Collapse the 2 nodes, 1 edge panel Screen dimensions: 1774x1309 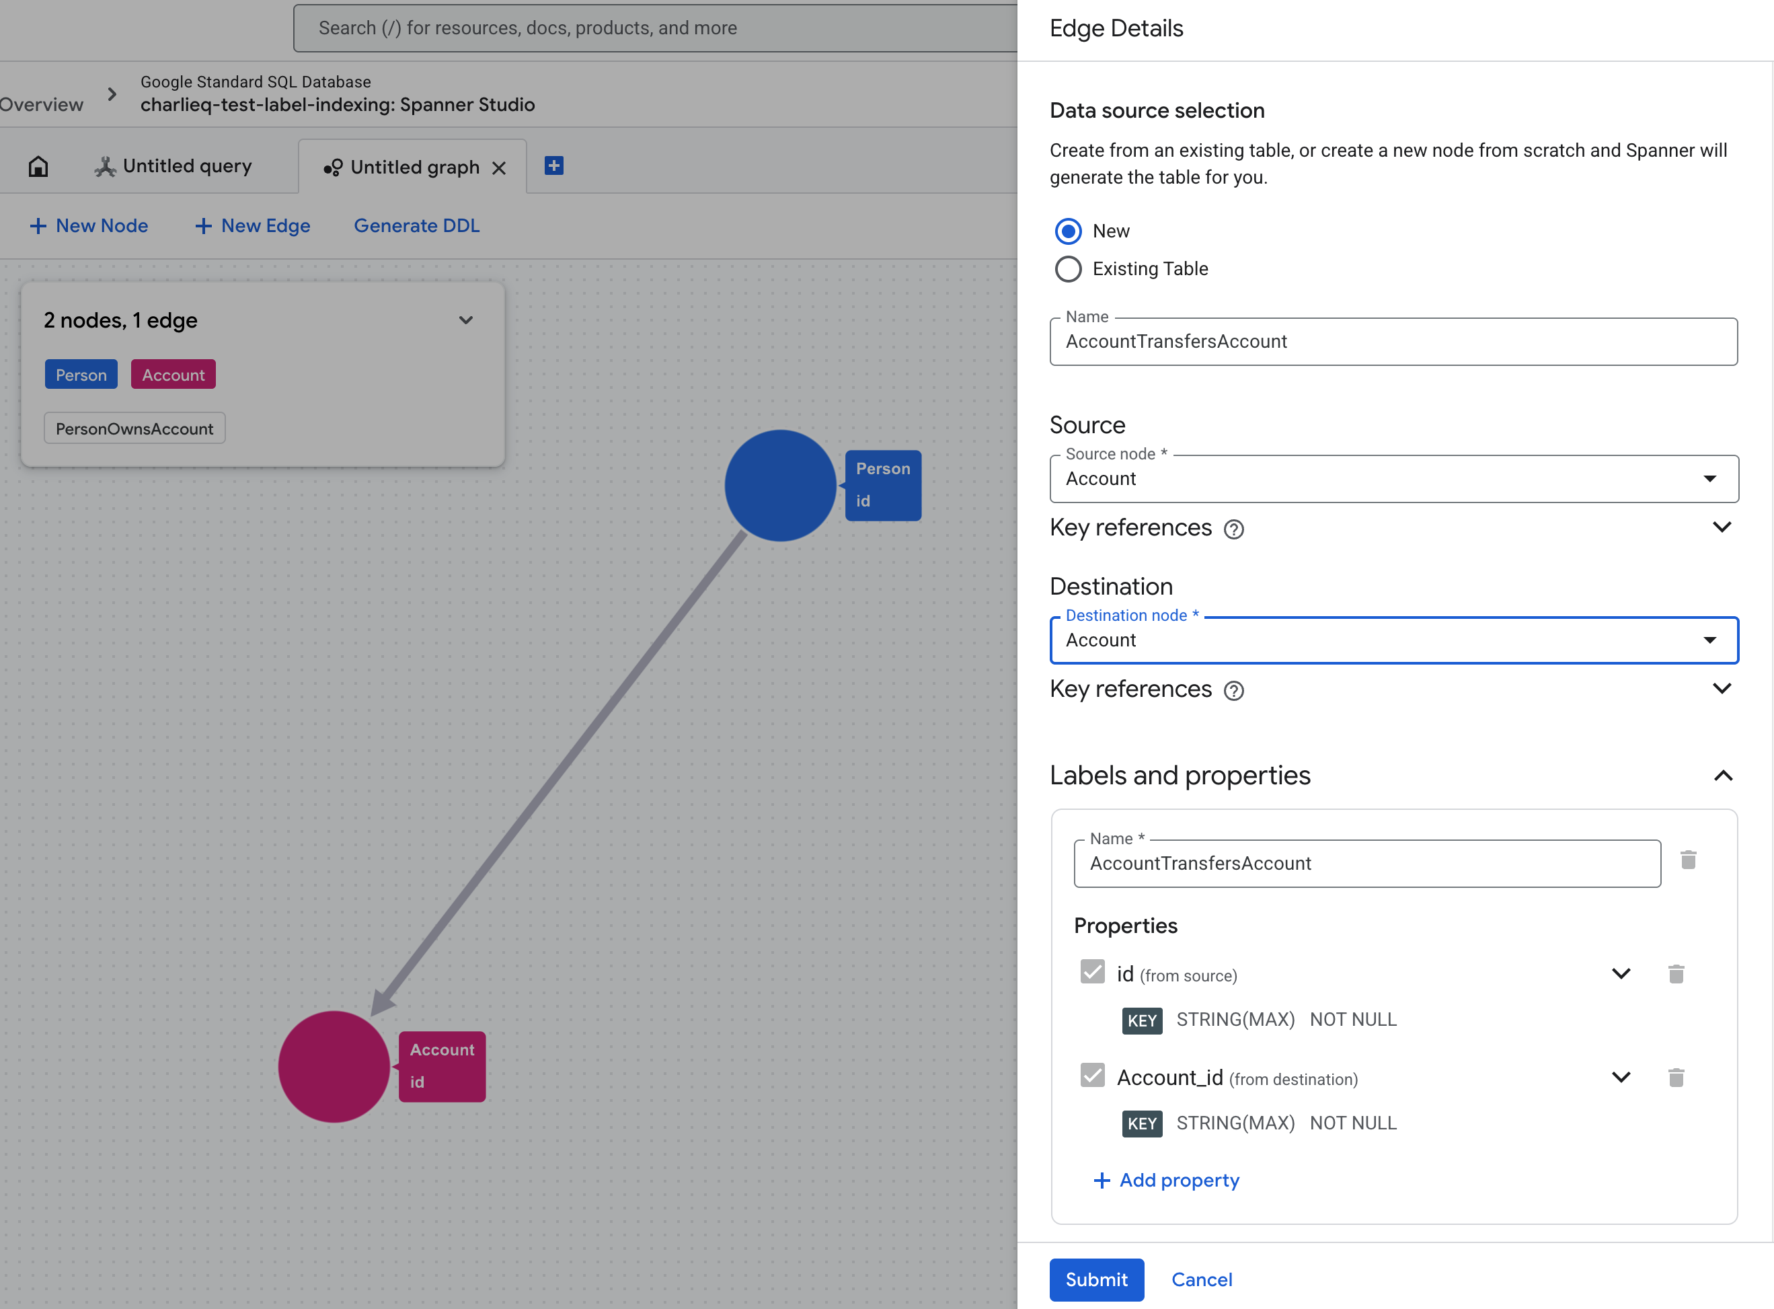(465, 320)
